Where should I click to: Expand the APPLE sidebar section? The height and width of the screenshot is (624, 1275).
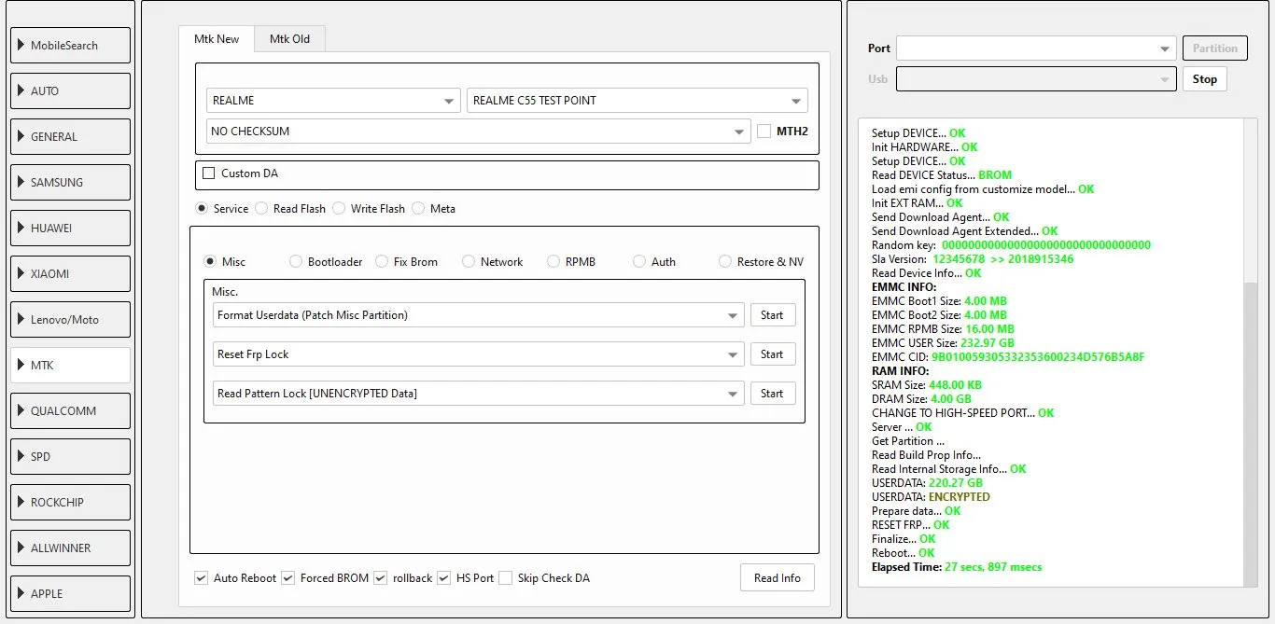(70, 594)
